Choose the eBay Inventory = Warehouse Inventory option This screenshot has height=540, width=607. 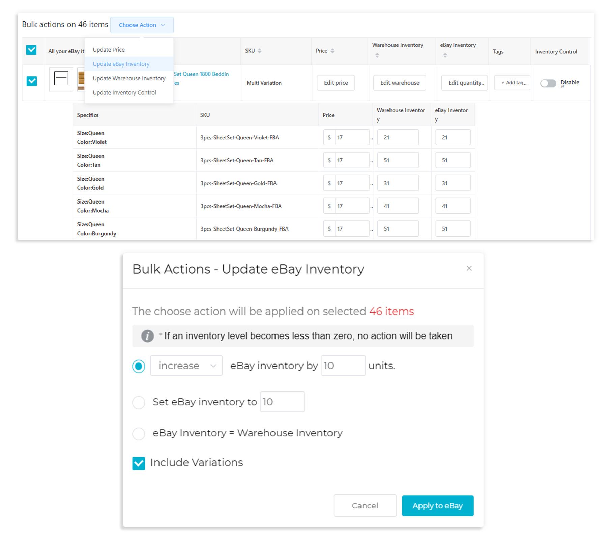(x=139, y=434)
